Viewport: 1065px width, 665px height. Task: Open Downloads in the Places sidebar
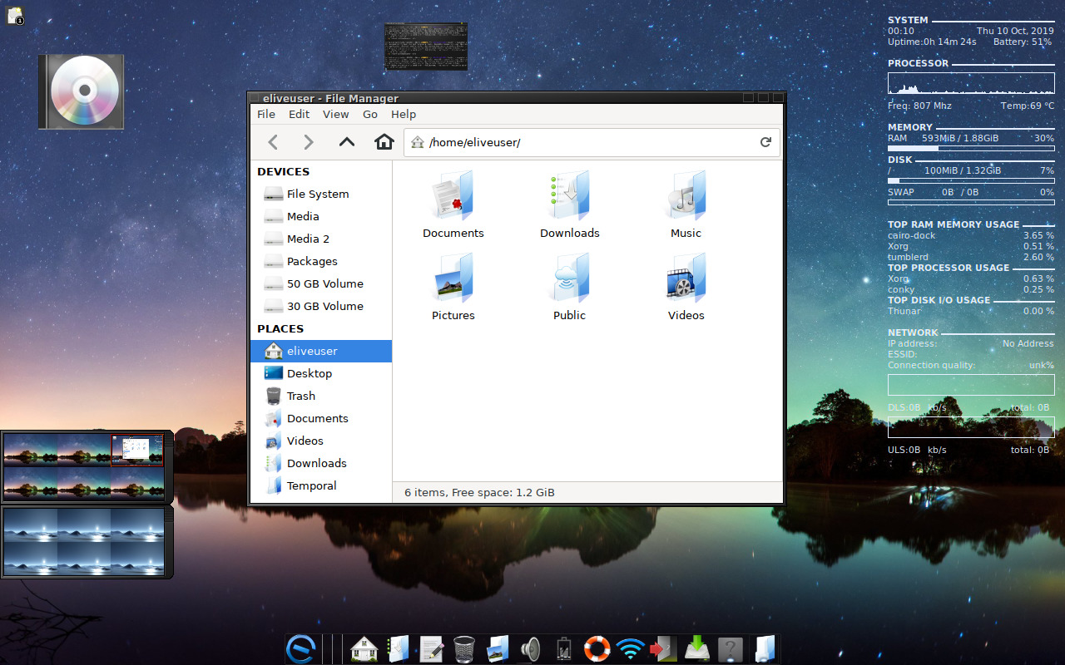pyautogui.click(x=321, y=463)
